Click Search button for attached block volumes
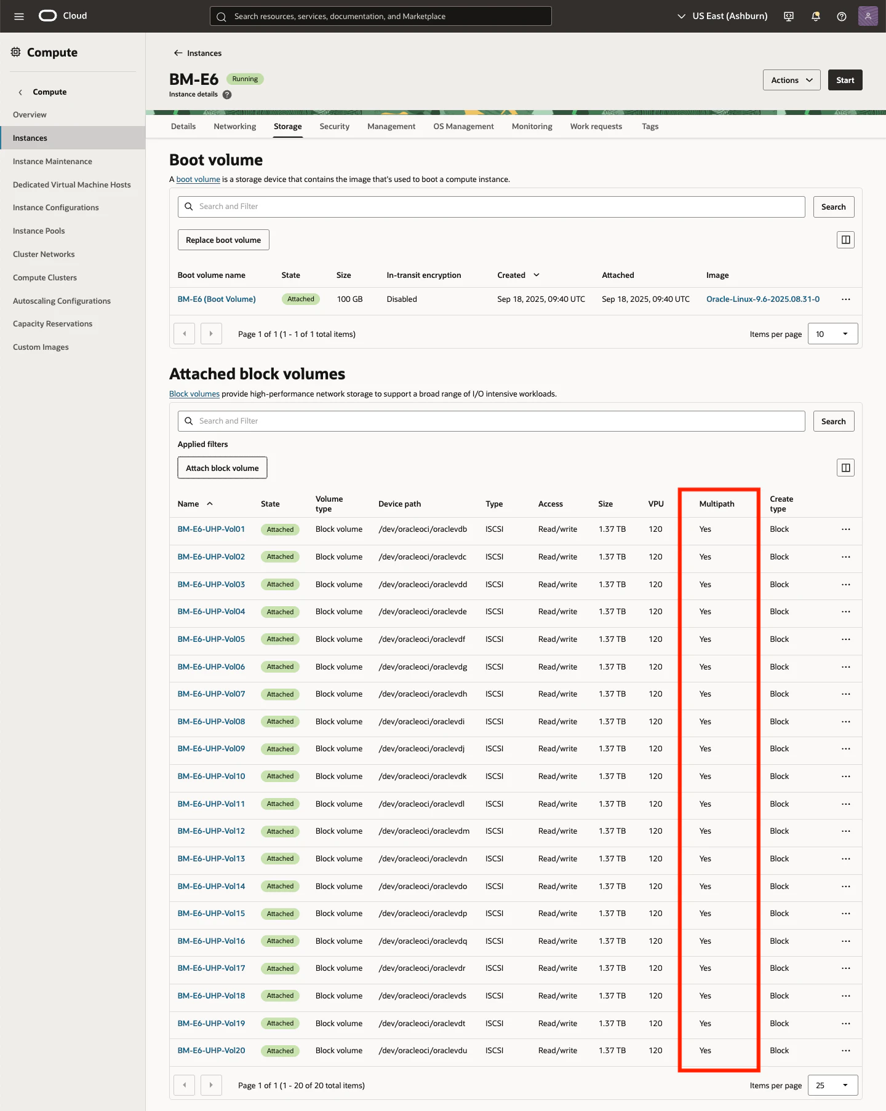Viewport: 886px width, 1111px height. tap(834, 421)
